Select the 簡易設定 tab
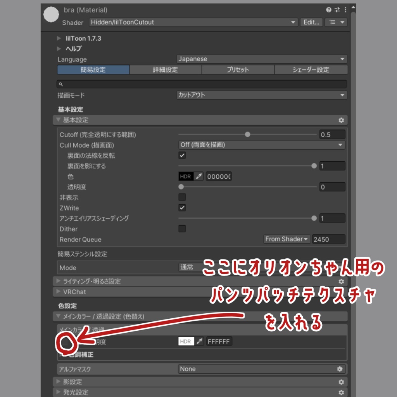The width and height of the screenshot is (397, 397). pos(93,70)
